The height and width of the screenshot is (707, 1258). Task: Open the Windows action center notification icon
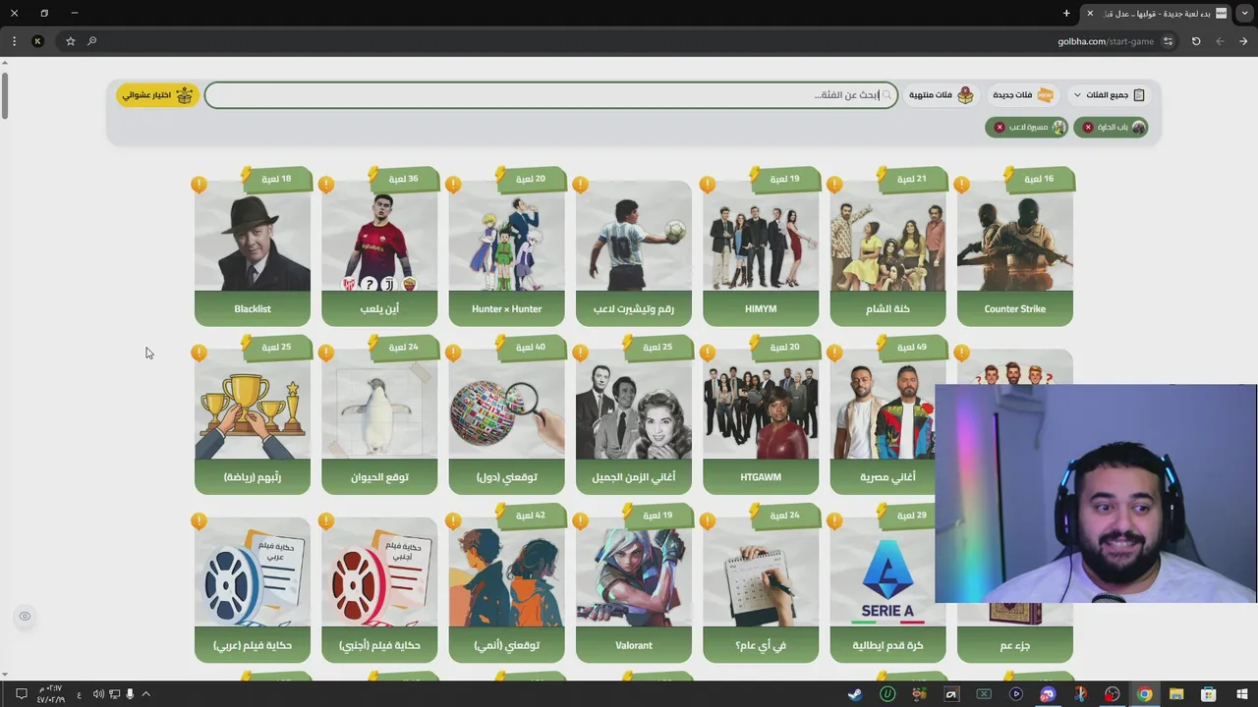pyautogui.click(x=21, y=694)
